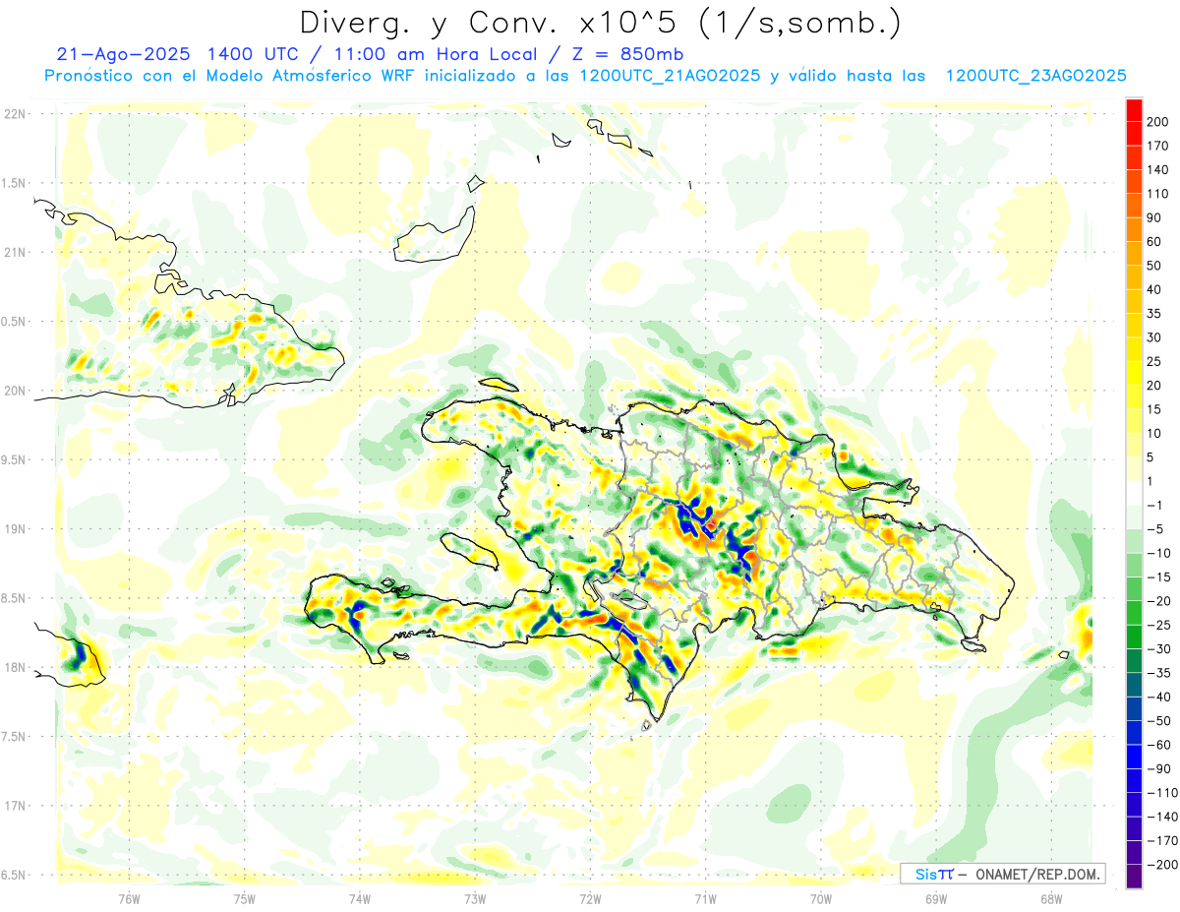Viewport: 1180px width, 912px height.
Task: Click the "20N" latitude label
Action: pos(14,391)
